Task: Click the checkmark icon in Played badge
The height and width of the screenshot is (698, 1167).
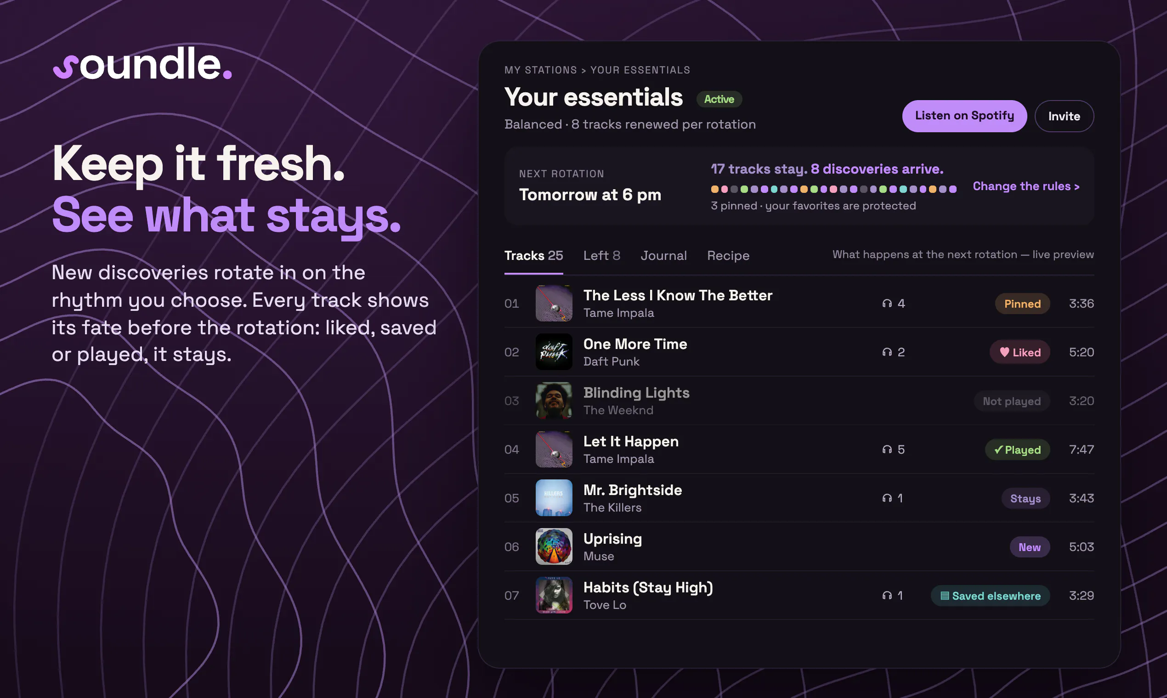Action: (998, 450)
